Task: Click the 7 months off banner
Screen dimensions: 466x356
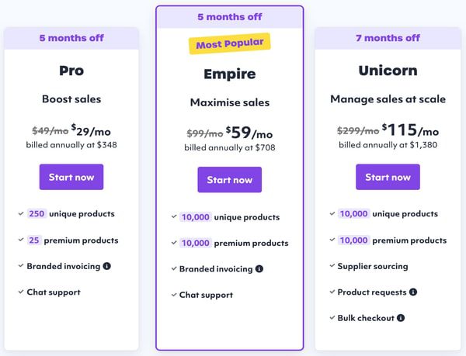Action: (388, 38)
